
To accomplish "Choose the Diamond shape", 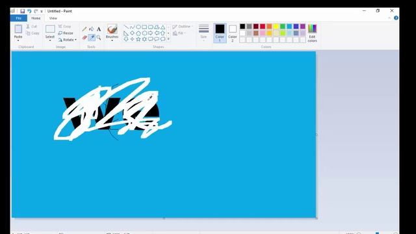I will click(x=133, y=33).
